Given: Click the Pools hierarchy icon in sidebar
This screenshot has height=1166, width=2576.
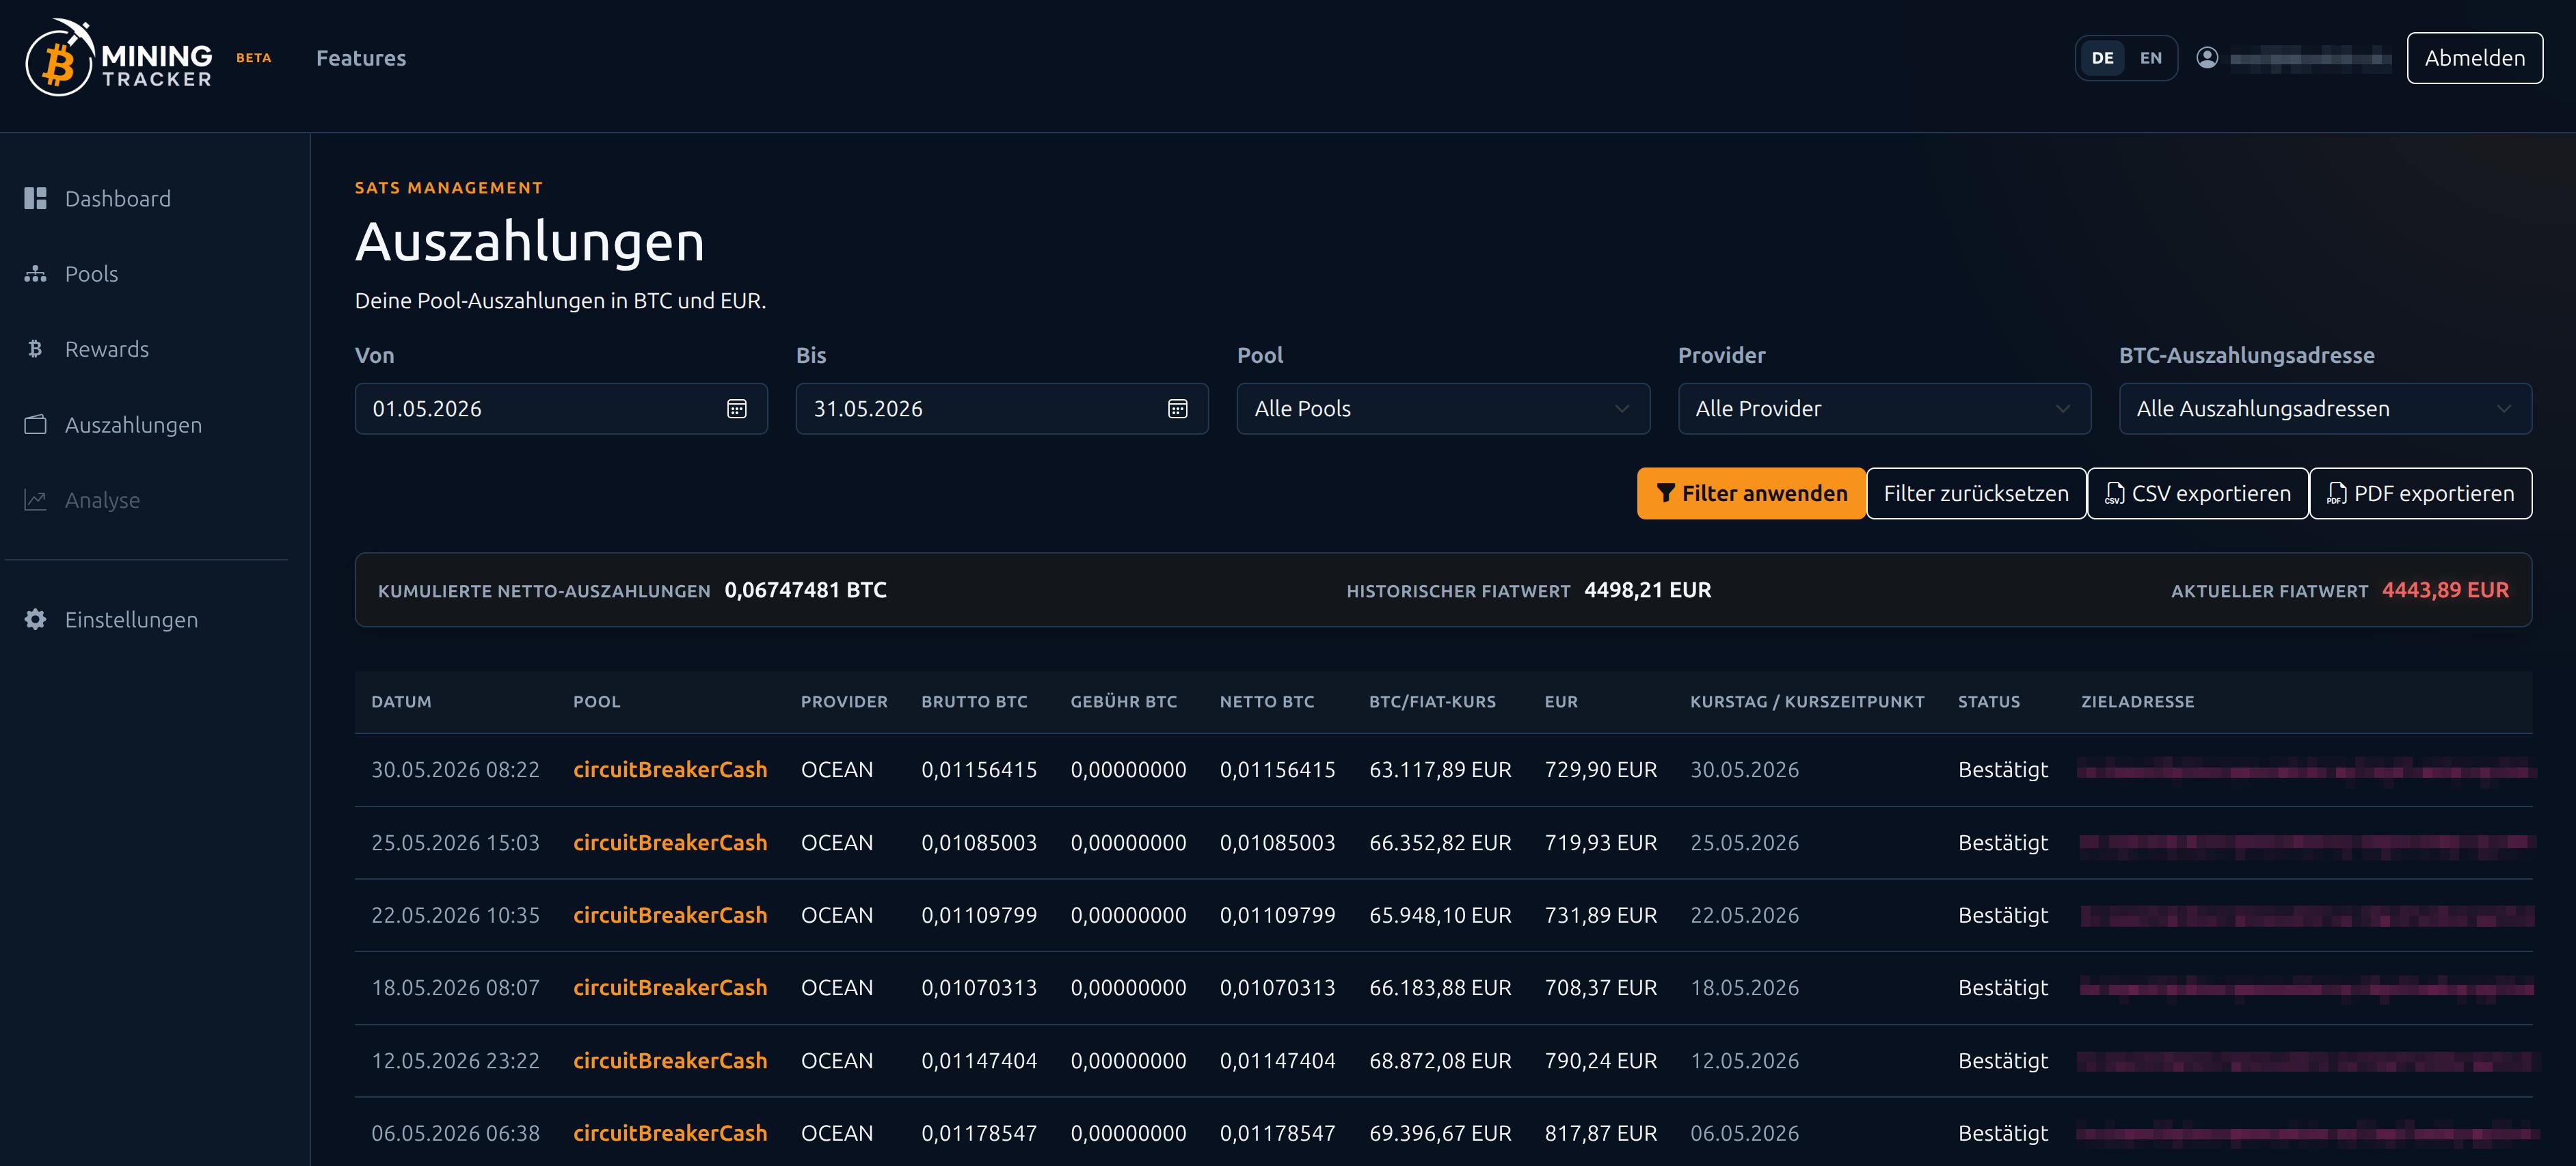Looking at the screenshot, I should 36,274.
